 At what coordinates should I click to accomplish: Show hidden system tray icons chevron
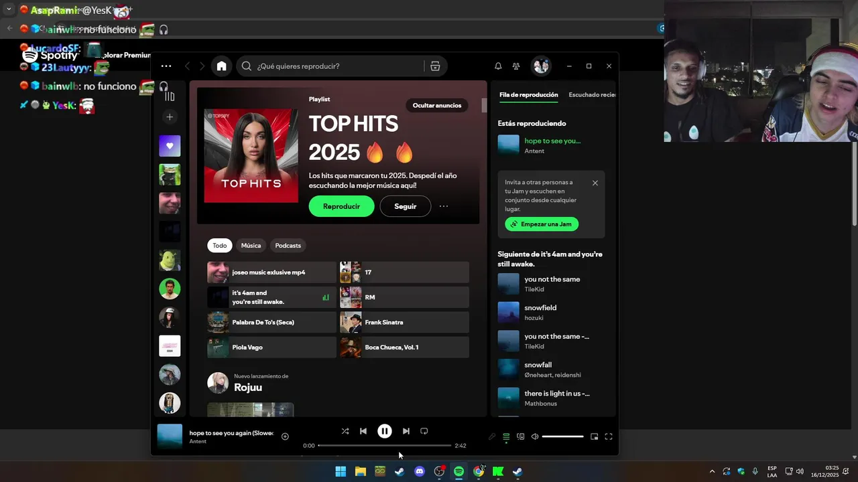coord(712,471)
